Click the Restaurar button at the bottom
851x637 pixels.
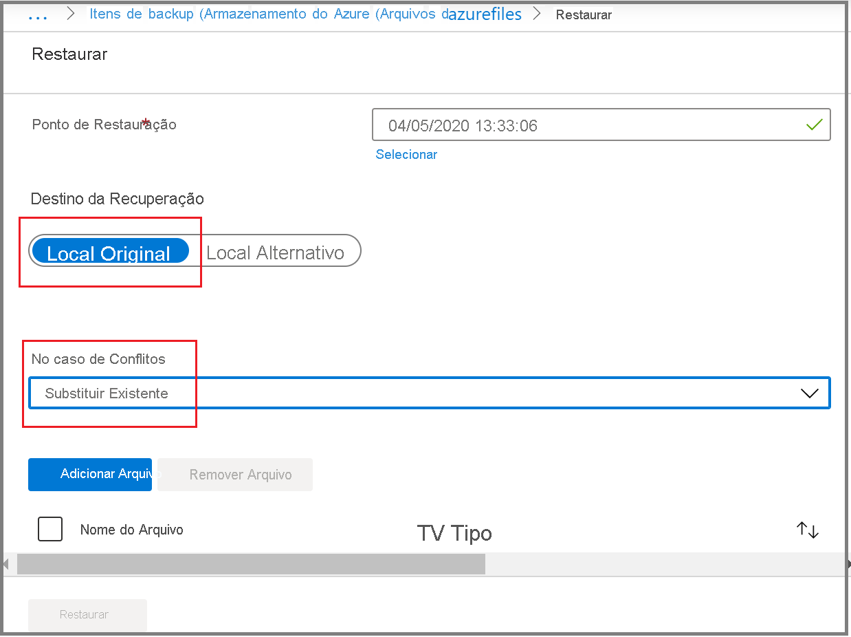click(87, 615)
